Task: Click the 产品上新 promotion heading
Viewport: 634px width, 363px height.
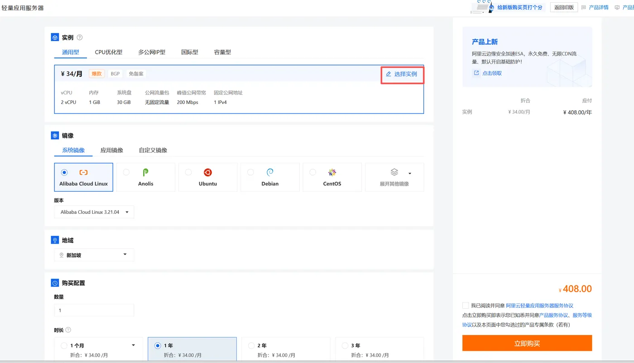Action: click(x=485, y=42)
